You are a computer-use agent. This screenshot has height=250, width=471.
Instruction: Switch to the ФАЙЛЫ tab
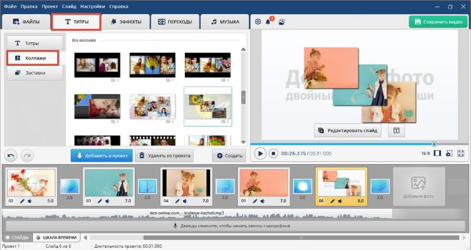point(26,22)
